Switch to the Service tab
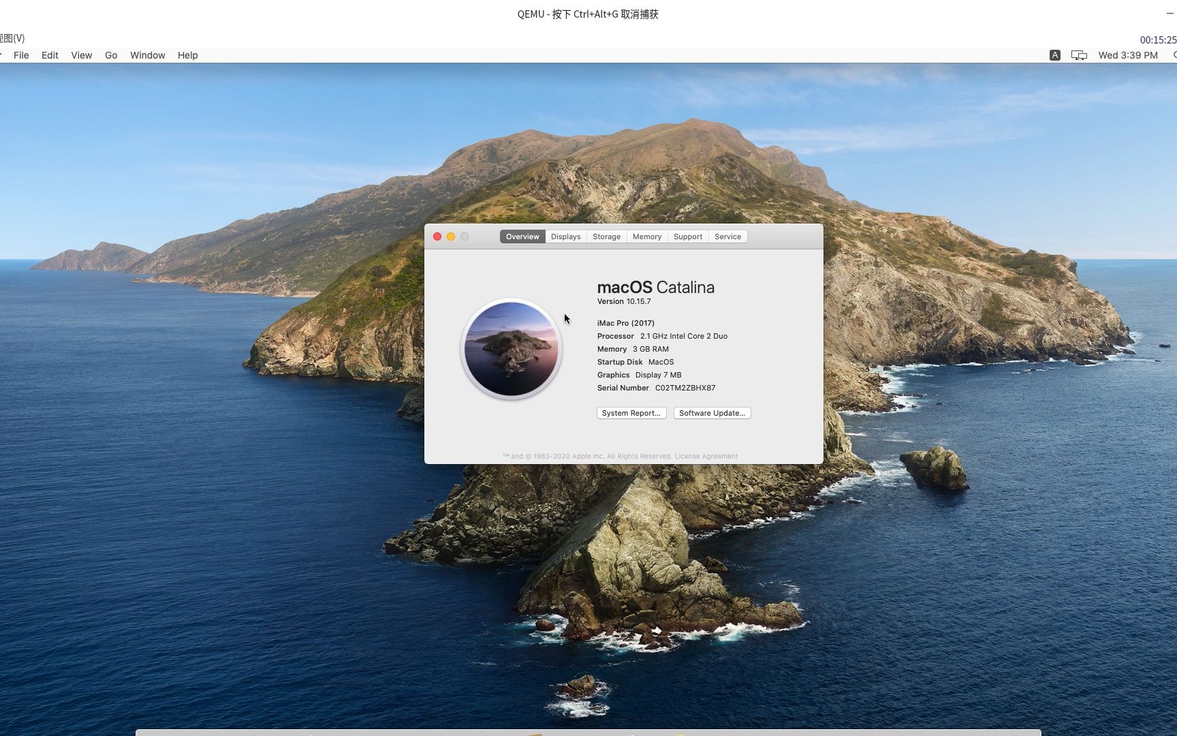 727,236
